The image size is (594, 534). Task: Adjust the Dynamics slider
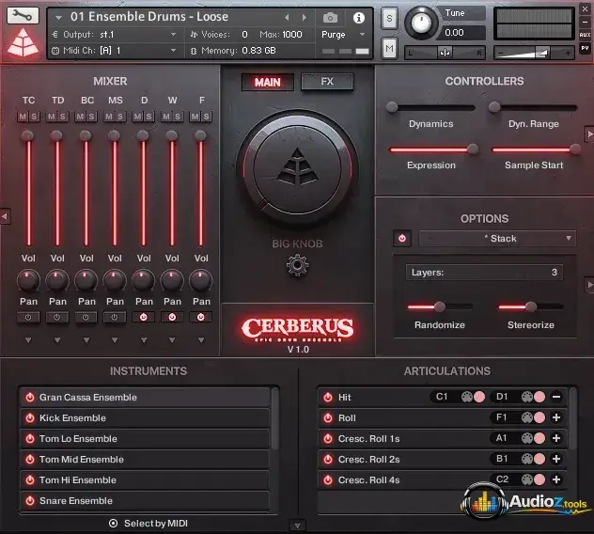click(430, 108)
